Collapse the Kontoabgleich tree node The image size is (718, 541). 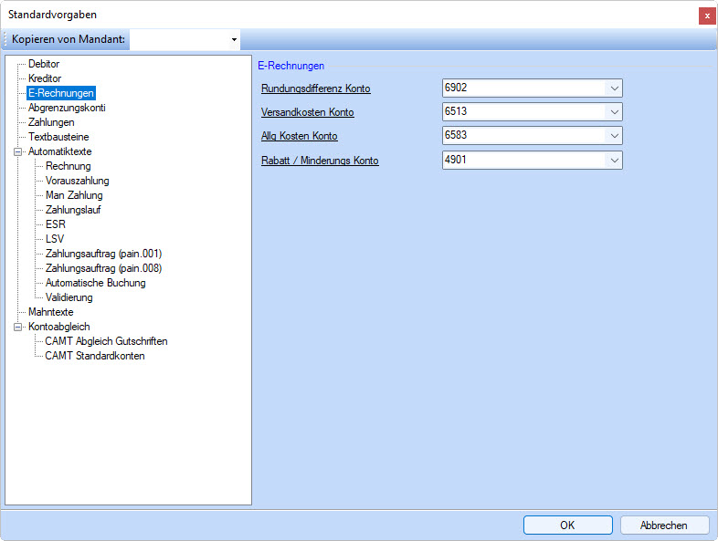(x=17, y=327)
